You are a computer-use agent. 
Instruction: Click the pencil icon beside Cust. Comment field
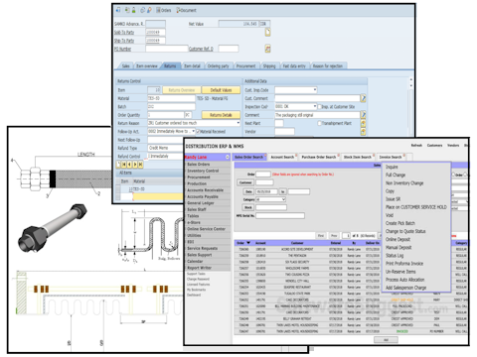(363, 98)
